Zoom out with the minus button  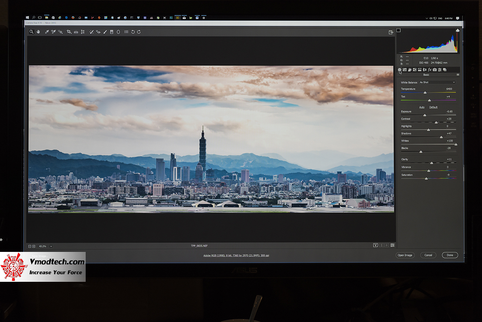(x=30, y=247)
